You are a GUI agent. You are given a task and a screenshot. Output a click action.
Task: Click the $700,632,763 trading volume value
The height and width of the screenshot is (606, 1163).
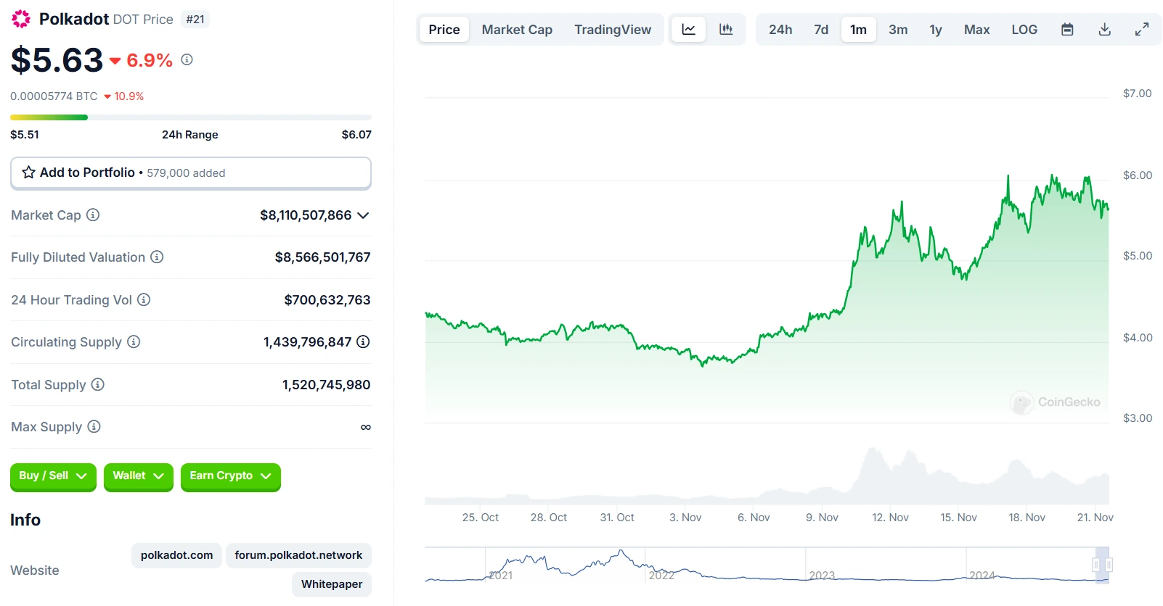coord(327,300)
